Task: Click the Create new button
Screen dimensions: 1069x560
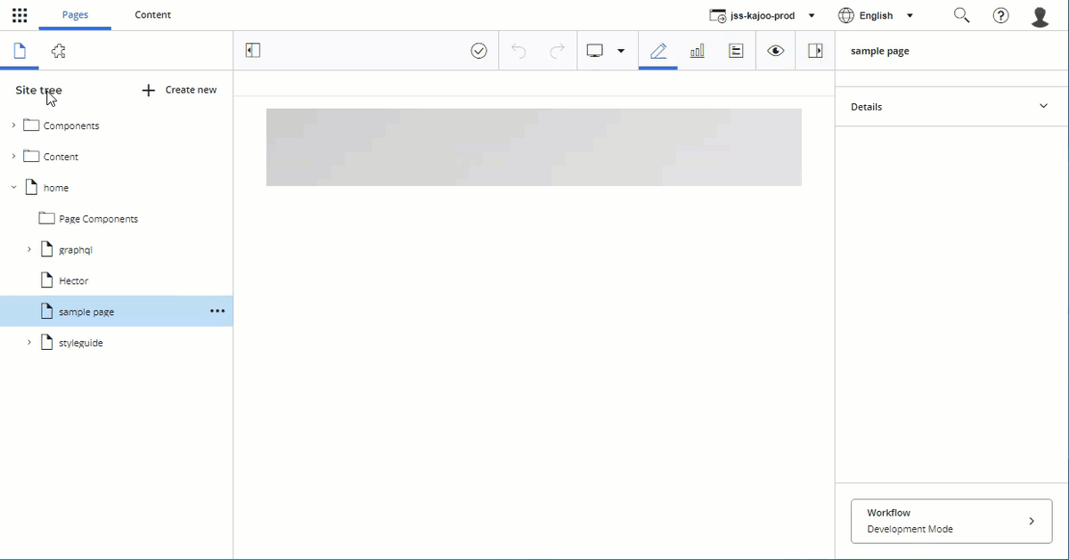Action: click(x=179, y=90)
